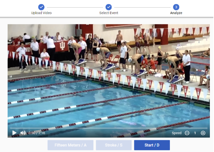This screenshot has width=214, height=152.
Task: Click the 0:00 / 2:16 time display
Action: point(37,133)
